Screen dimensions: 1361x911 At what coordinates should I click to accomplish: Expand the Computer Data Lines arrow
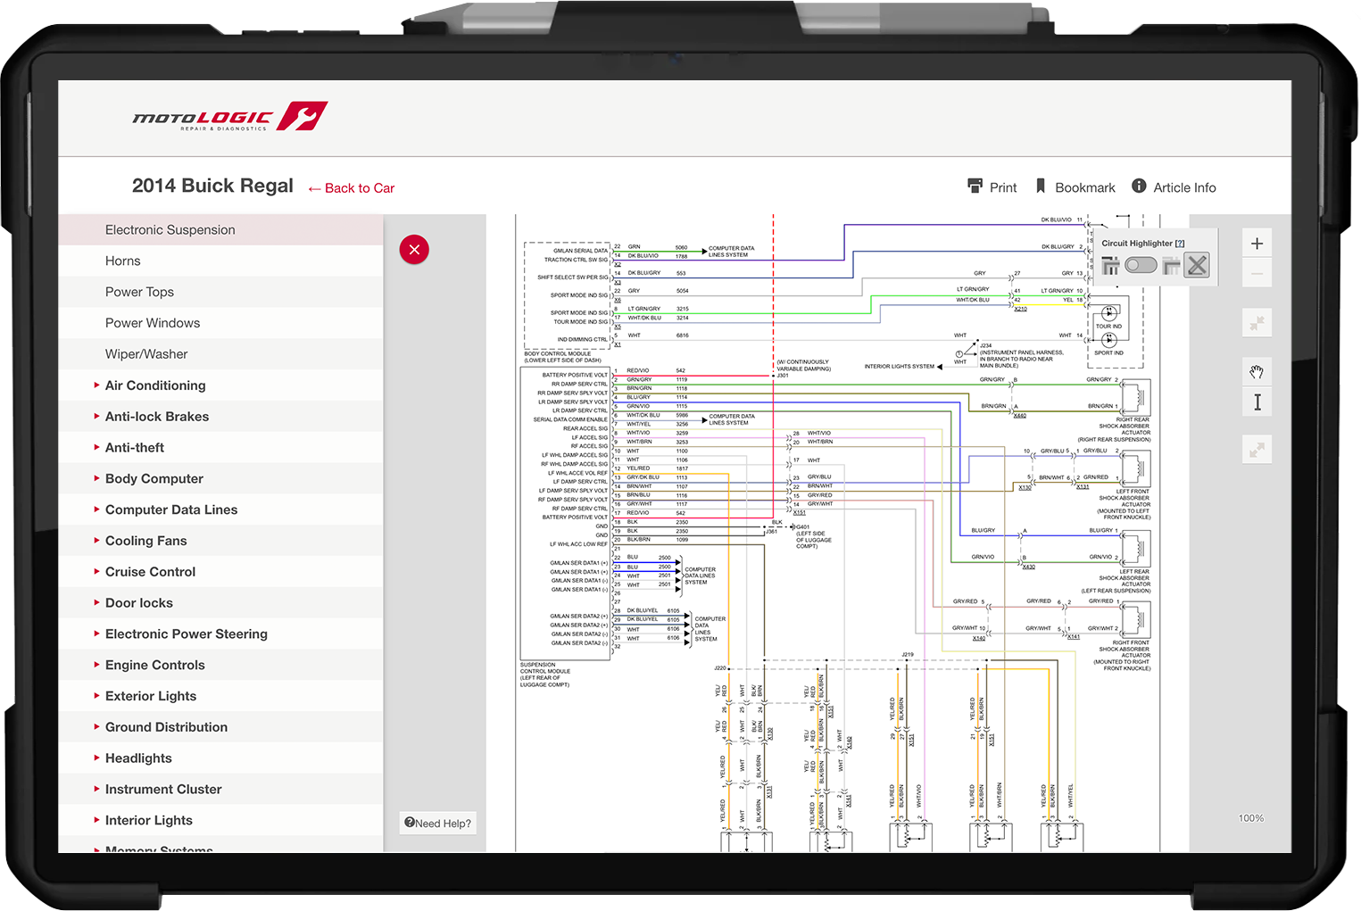point(96,509)
